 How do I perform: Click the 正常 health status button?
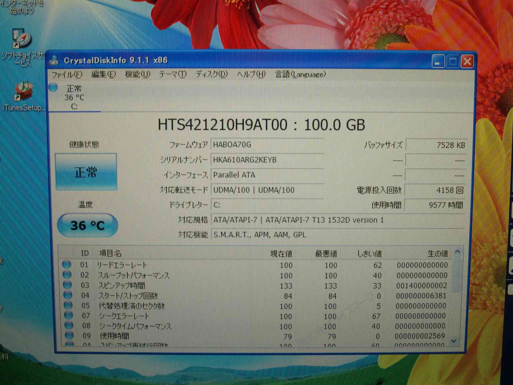tap(86, 172)
